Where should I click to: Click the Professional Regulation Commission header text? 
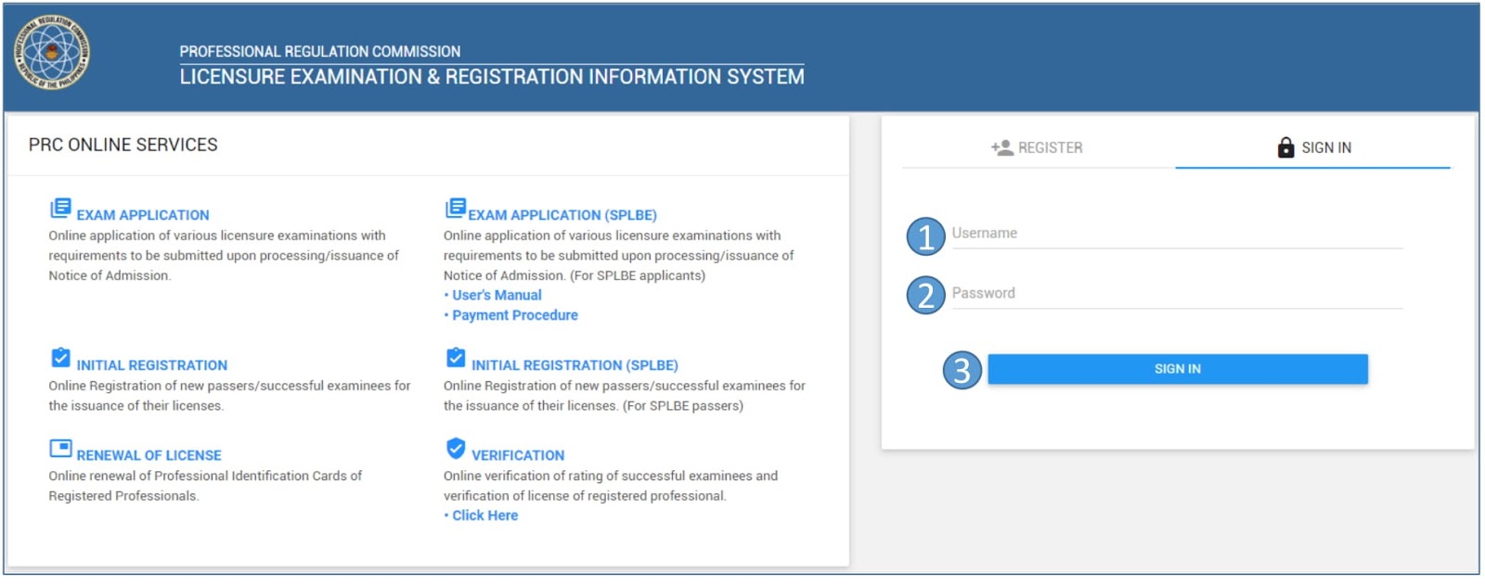(x=320, y=52)
